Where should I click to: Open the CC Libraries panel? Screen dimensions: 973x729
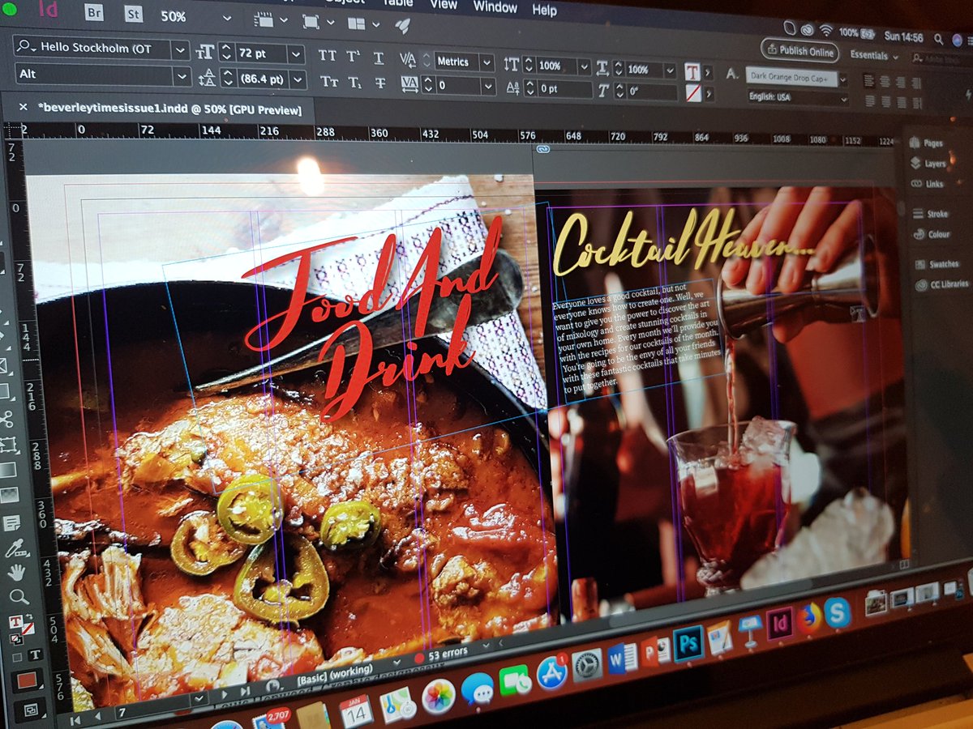coord(942,284)
